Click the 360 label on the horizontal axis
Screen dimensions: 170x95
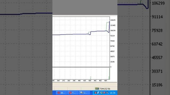[58, 80]
